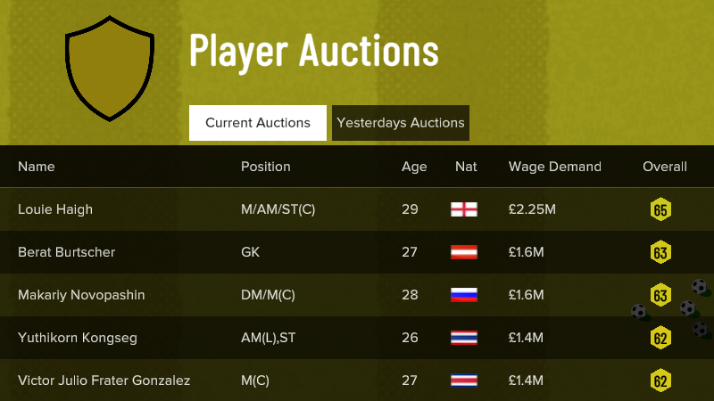Click Berat Burtscher's Austria flag icon
Image resolution: width=714 pixels, height=401 pixels.
click(x=464, y=252)
